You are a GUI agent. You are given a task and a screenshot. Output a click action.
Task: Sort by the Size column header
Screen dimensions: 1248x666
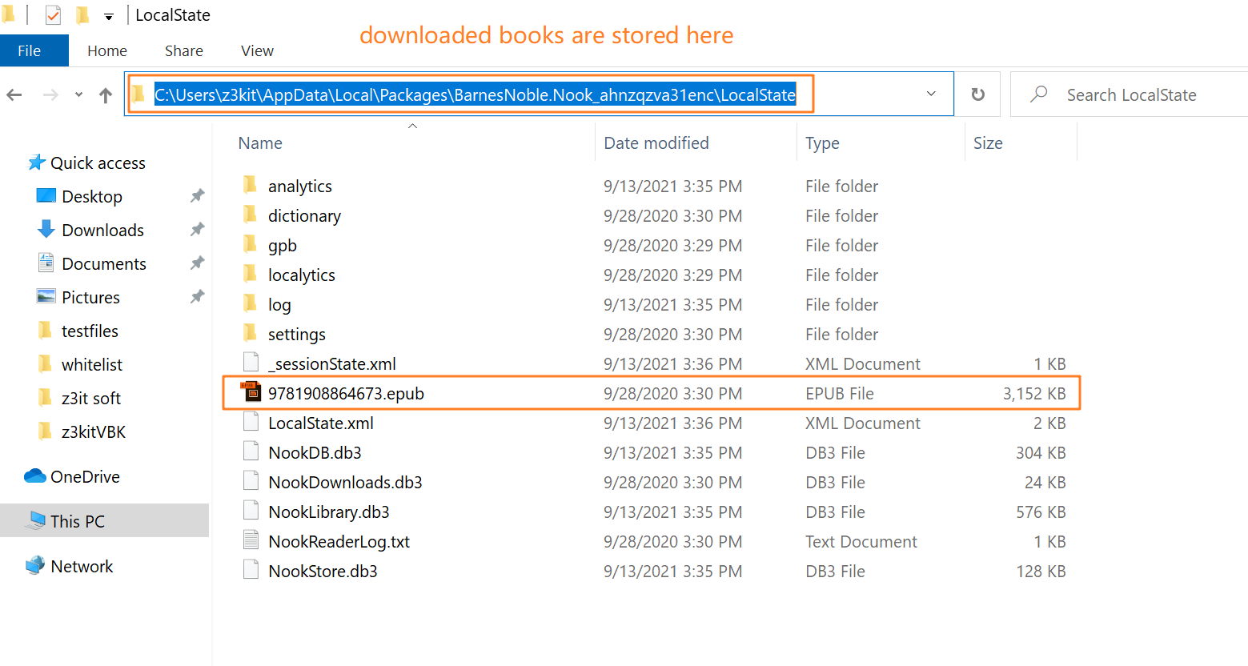pos(988,143)
